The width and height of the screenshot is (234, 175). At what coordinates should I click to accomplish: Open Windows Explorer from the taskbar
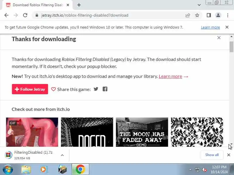26,169
